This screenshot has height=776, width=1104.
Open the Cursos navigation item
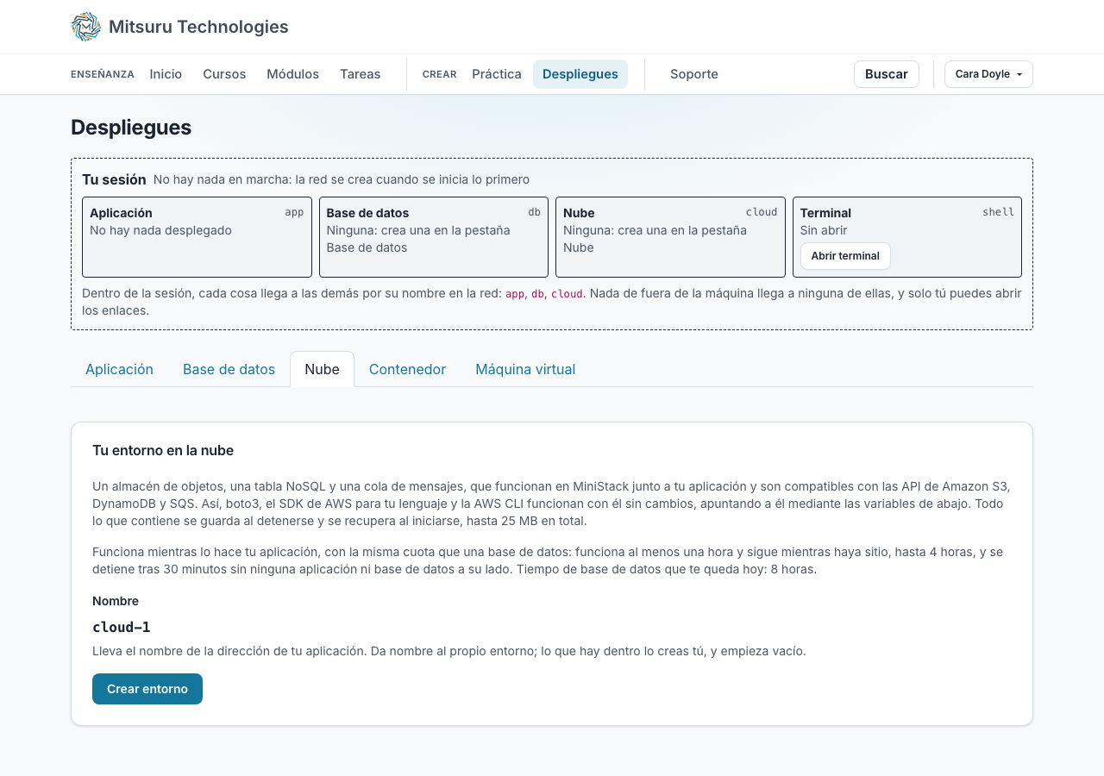tap(224, 74)
